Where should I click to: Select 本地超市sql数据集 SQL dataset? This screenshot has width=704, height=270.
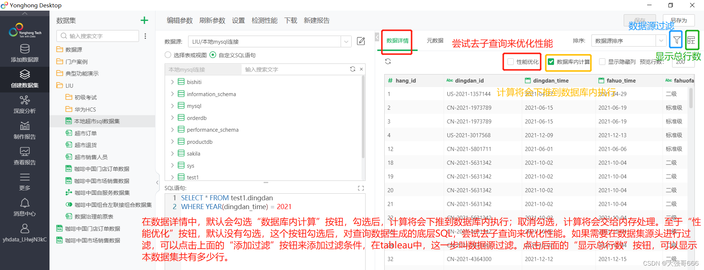pos(102,121)
